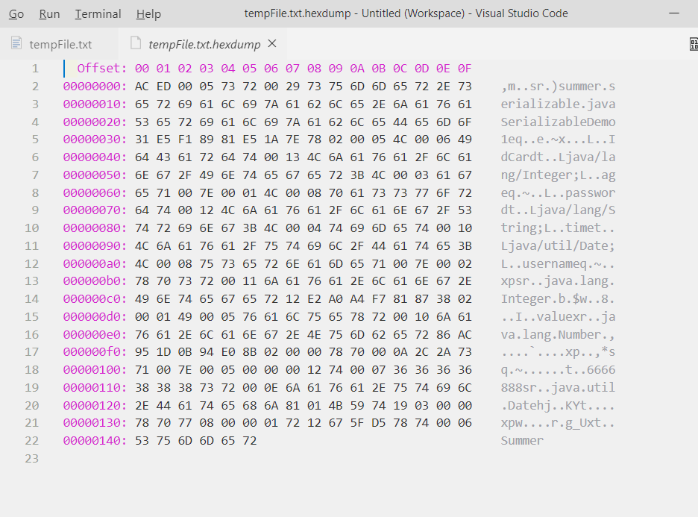
Task: Open the Help menu
Action: click(x=148, y=14)
